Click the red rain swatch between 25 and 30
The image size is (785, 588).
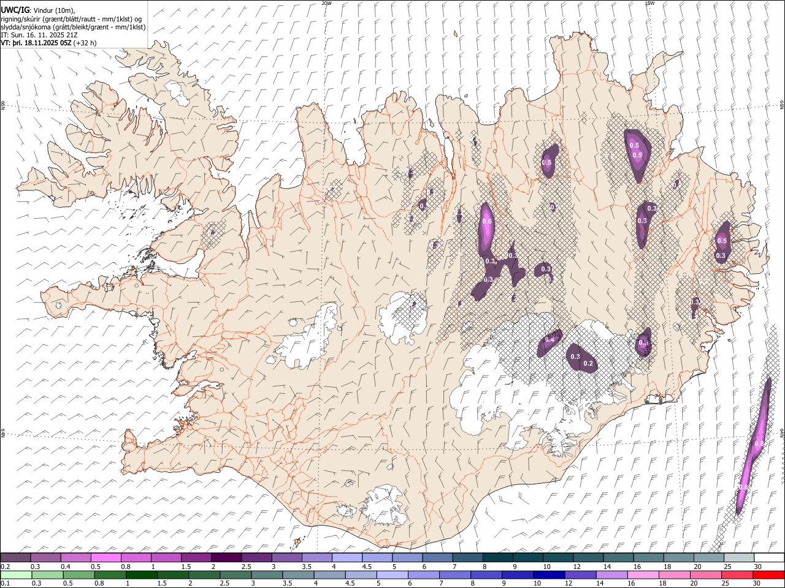click(x=738, y=575)
